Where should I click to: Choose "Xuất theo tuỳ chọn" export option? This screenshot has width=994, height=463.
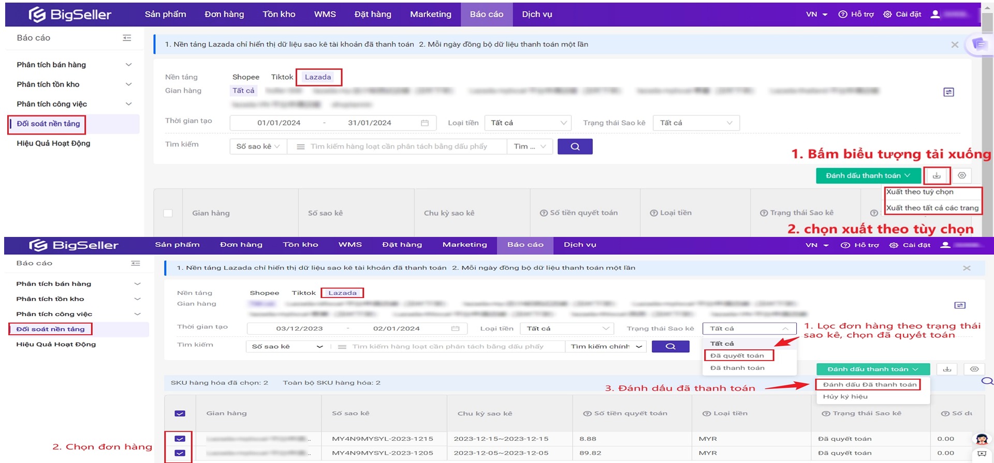coord(919,192)
